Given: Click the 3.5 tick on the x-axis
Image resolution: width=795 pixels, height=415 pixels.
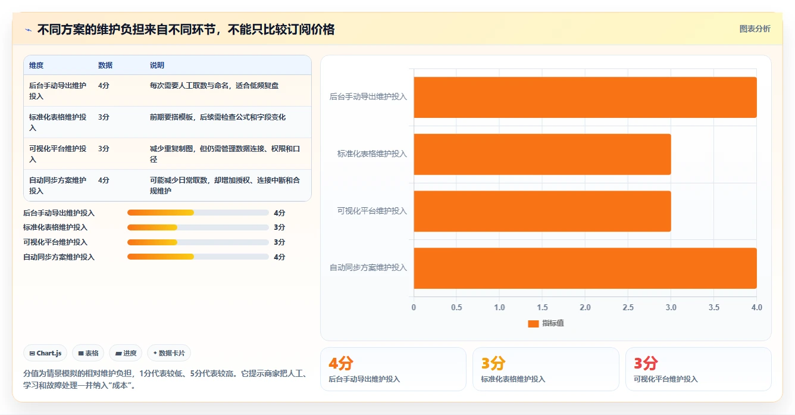Looking at the screenshot, I should click(713, 307).
